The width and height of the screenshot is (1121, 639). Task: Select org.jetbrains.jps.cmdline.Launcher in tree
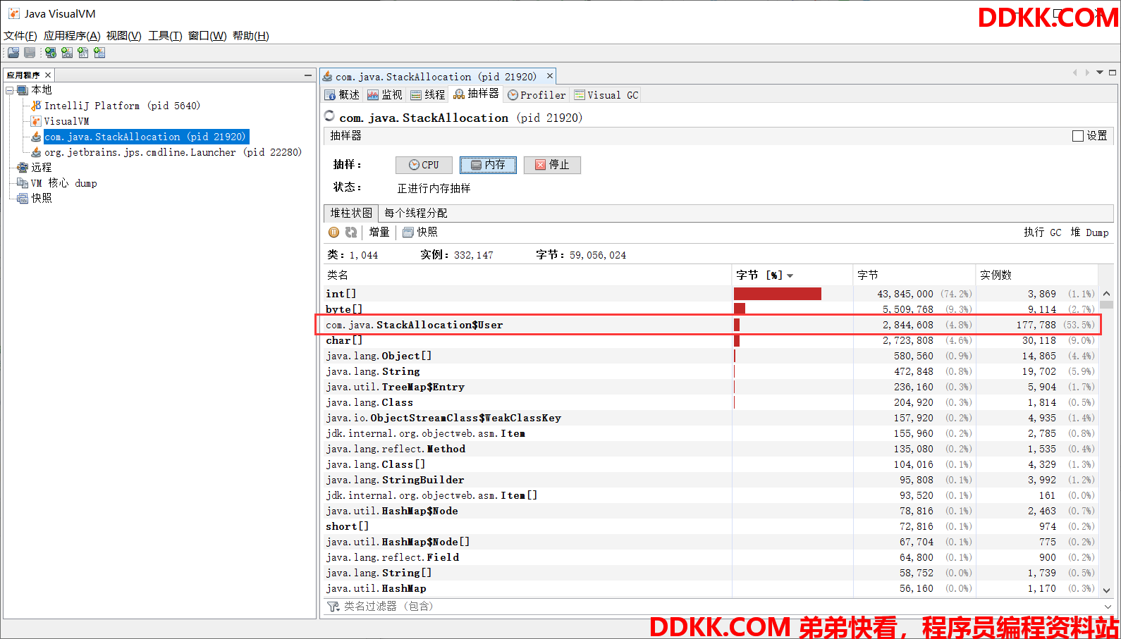coord(173,152)
